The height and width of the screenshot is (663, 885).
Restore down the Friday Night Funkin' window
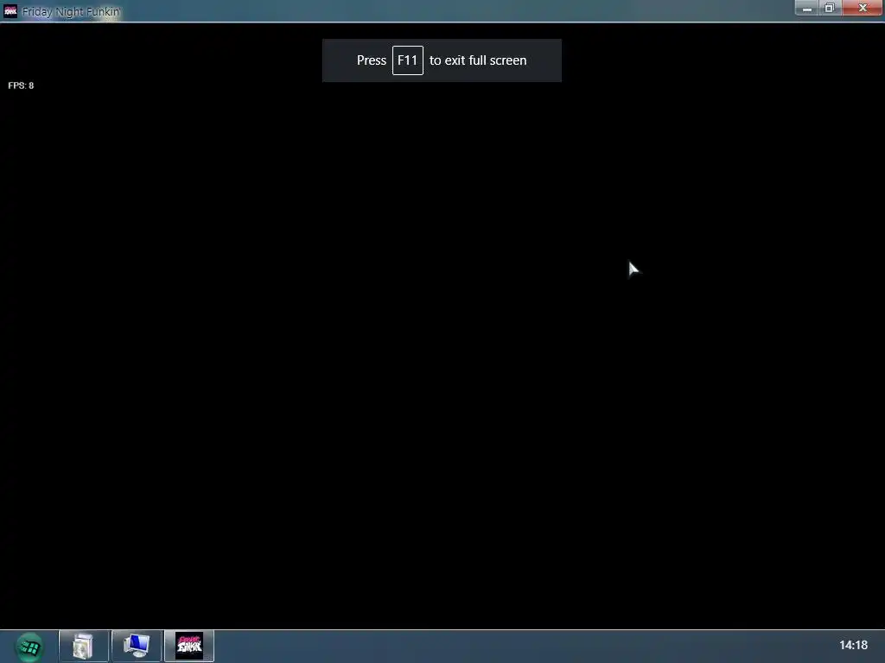[830, 8]
